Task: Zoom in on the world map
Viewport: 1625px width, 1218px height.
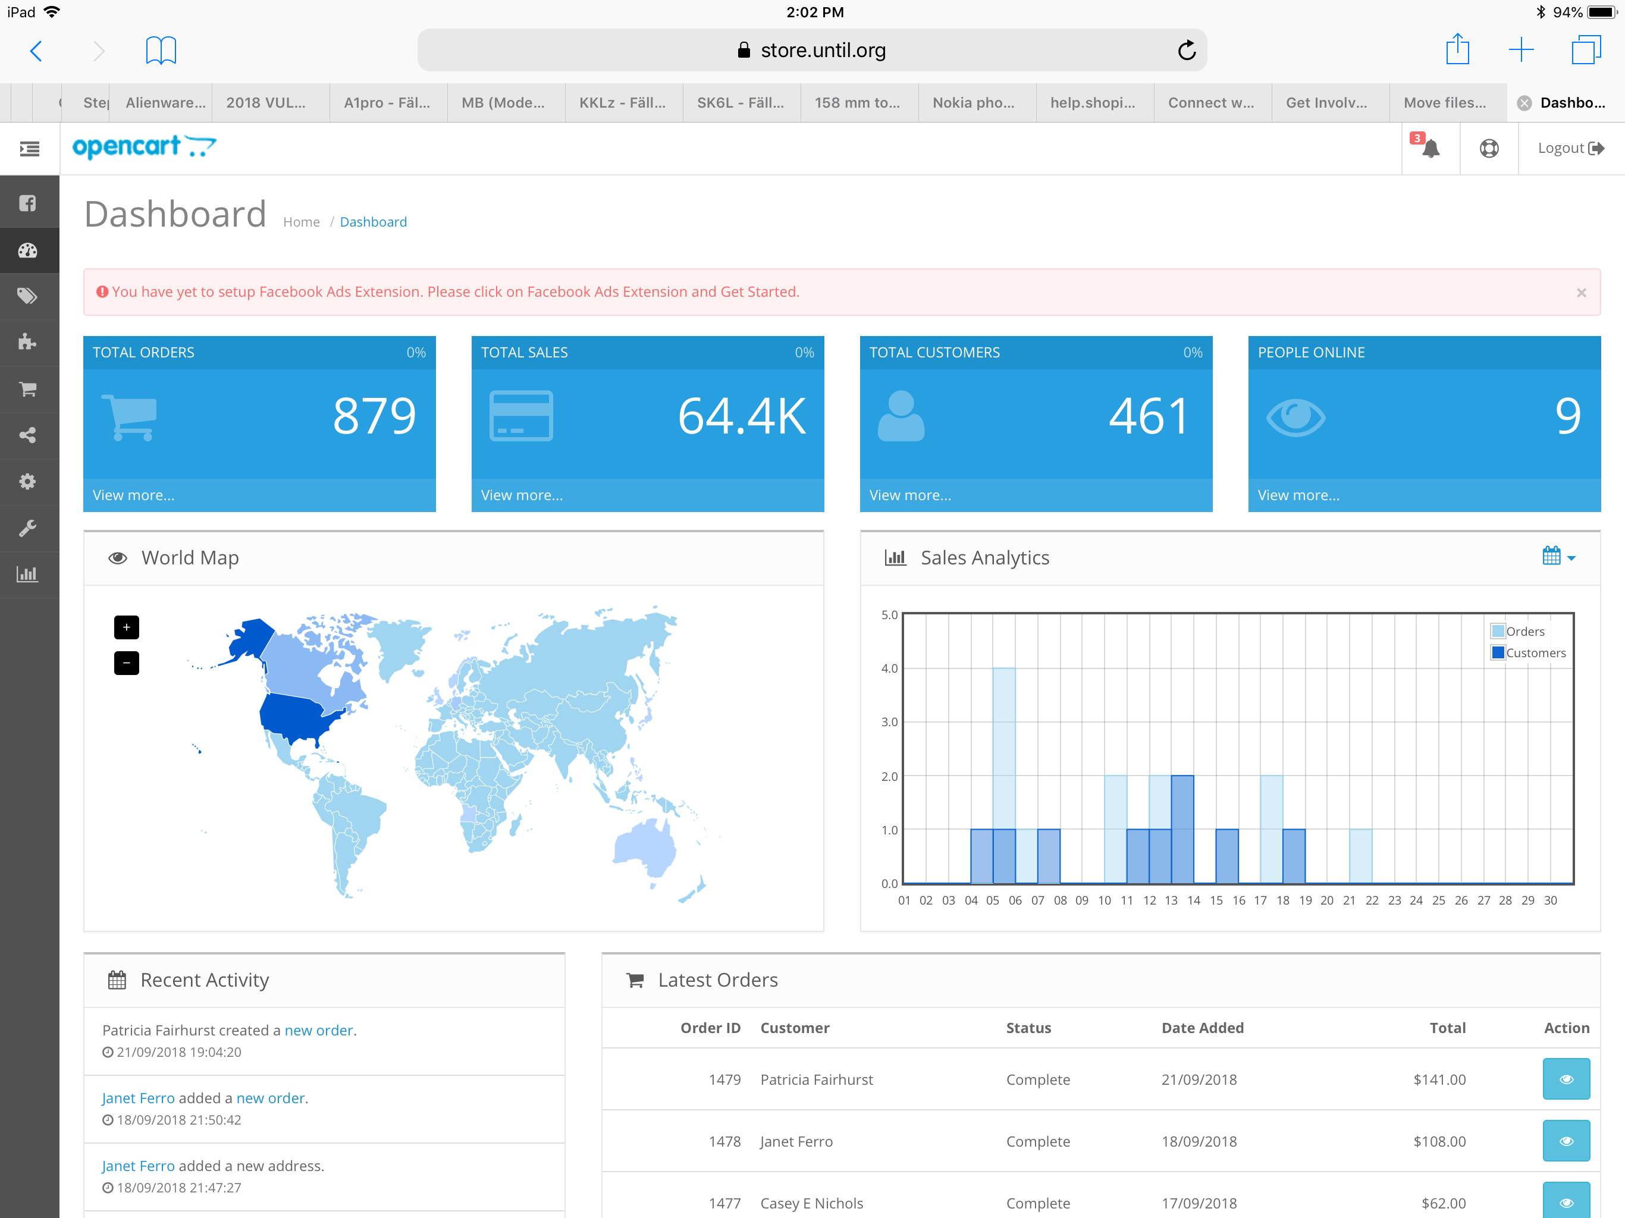Action: pyautogui.click(x=126, y=627)
